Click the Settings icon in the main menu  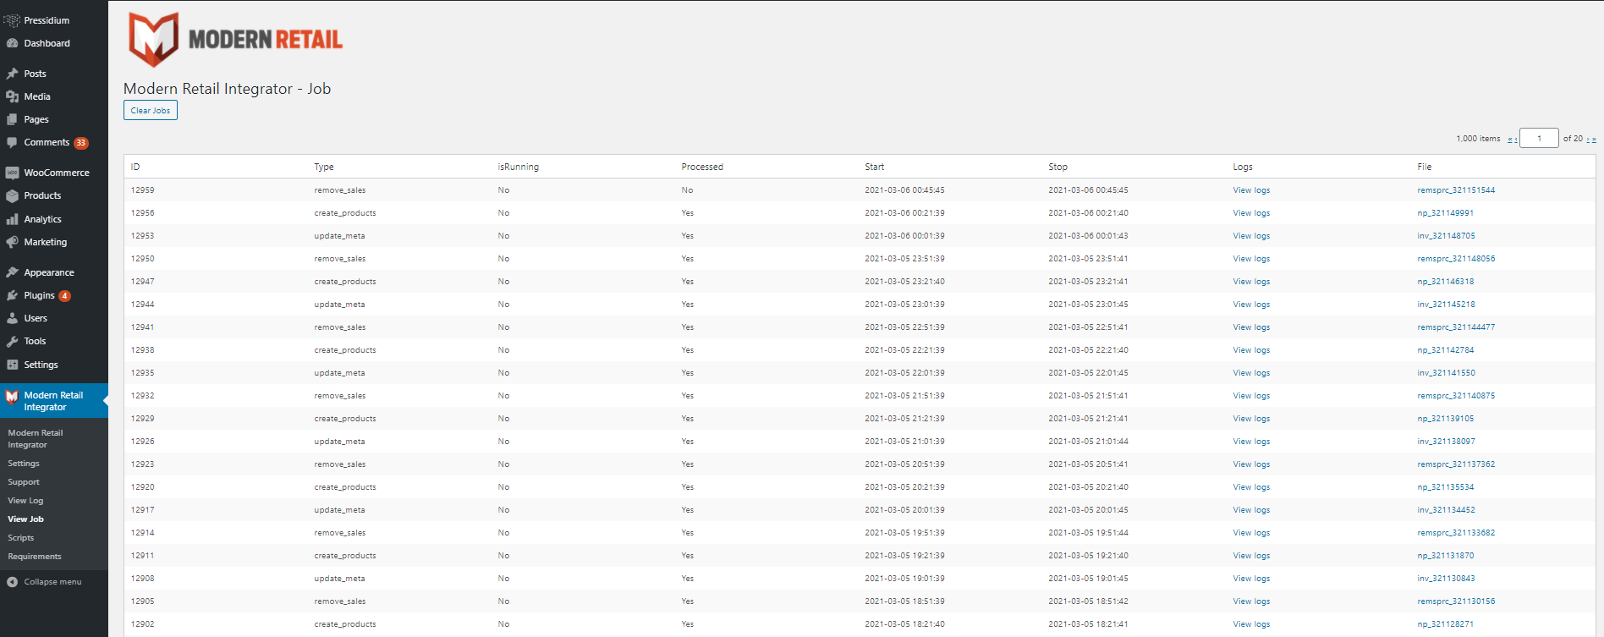point(12,365)
